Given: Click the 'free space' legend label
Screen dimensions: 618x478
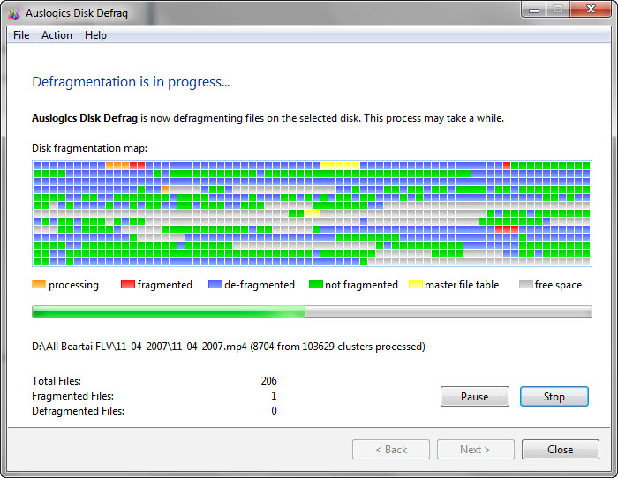Looking at the screenshot, I should tap(559, 285).
